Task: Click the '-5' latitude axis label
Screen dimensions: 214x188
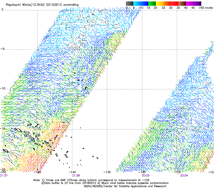Action: click(x=2, y=49)
